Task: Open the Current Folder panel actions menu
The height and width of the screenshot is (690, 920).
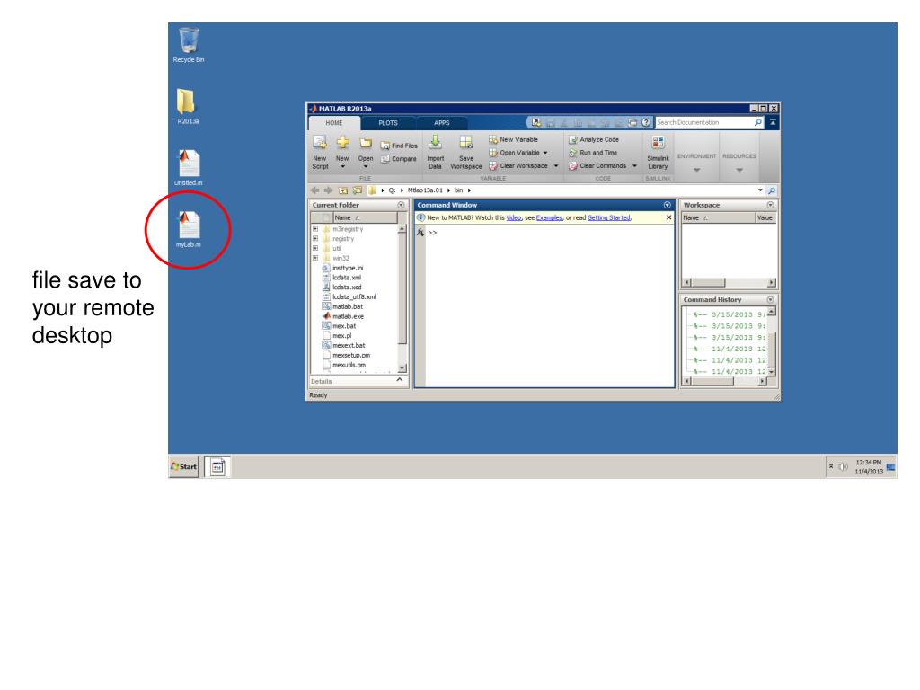Action: 402,206
